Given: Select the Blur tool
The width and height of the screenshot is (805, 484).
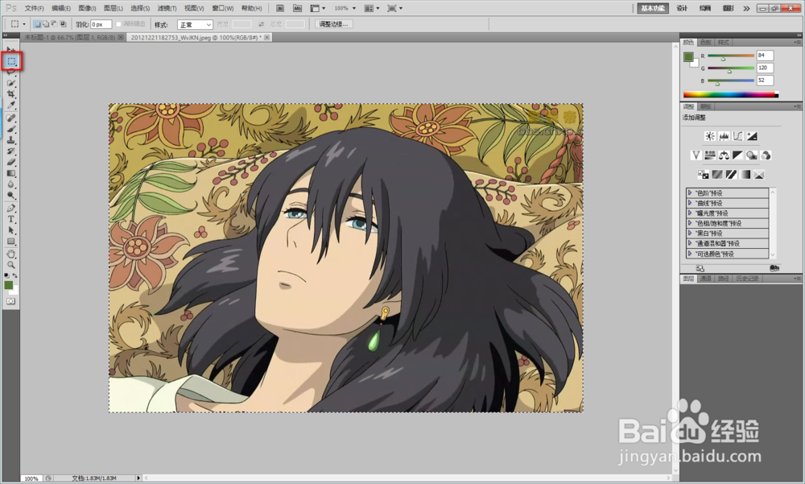Looking at the screenshot, I should pyautogui.click(x=10, y=184).
